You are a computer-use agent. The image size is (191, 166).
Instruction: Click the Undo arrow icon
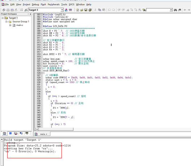coord(109,10)
